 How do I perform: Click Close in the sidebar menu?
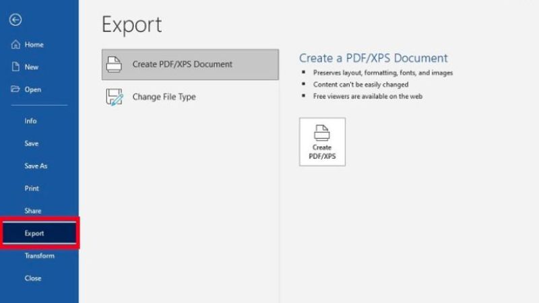coord(33,278)
